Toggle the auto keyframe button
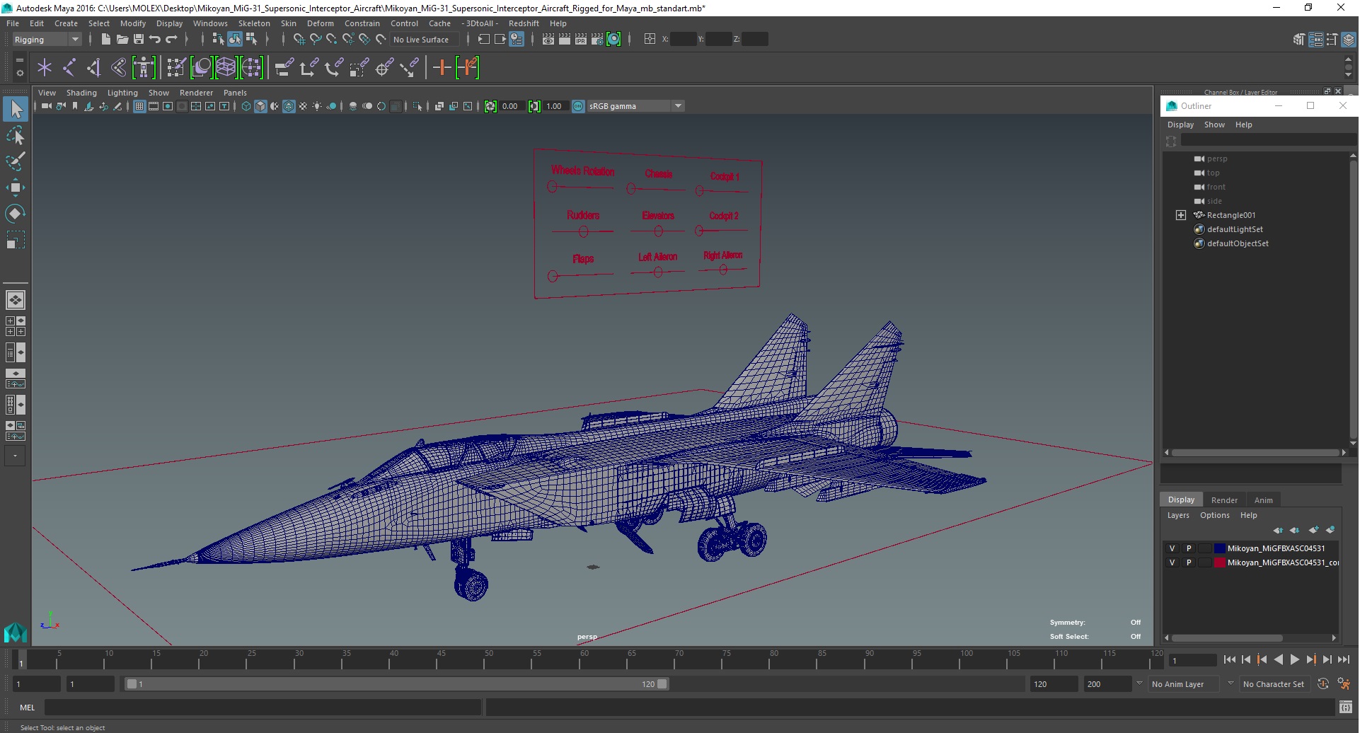This screenshot has width=1360, height=733. [1323, 684]
